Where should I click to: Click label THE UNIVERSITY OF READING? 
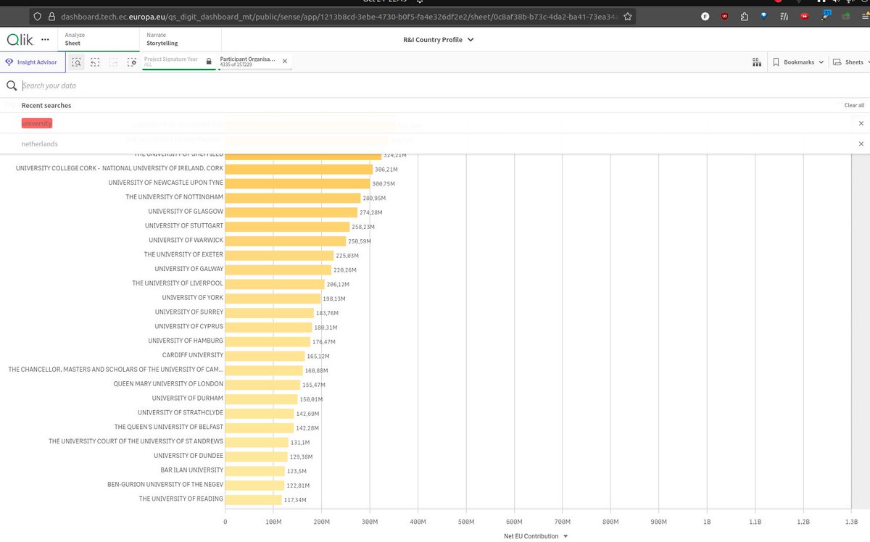click(181, 499)
